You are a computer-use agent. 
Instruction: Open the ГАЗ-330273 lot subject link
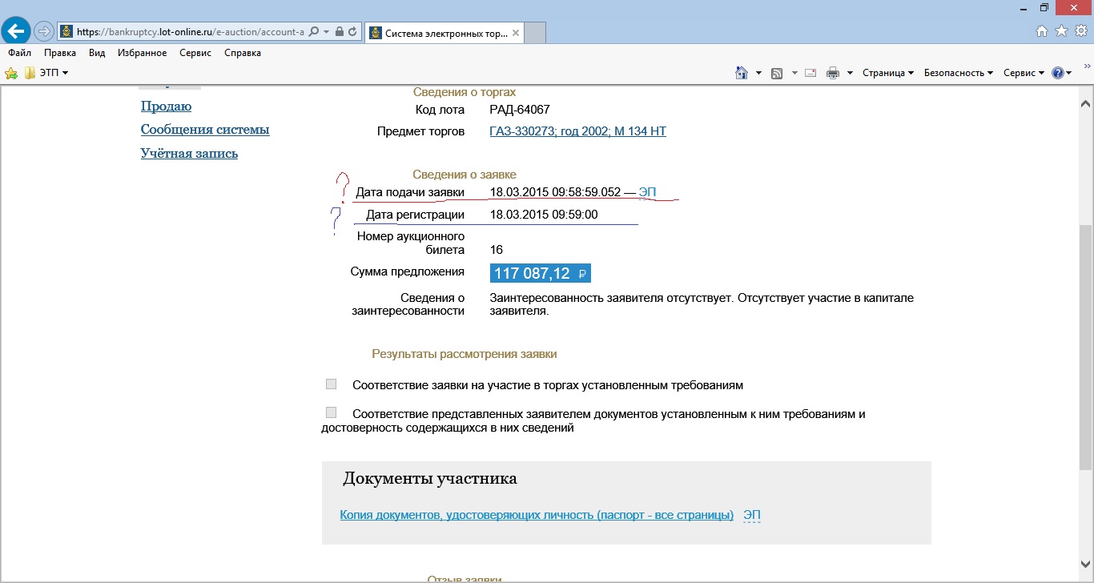coord(577,131)
